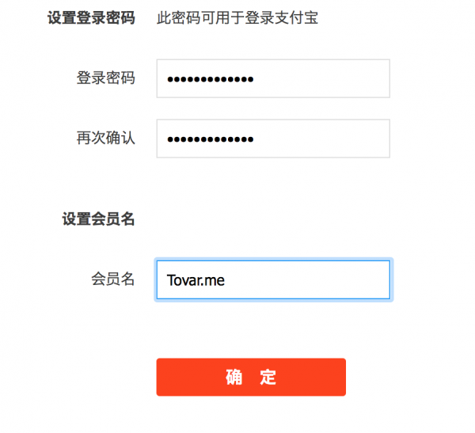The width and height of the screenshot is (475, 433).
Task: Click the 确定 confirm button
Action: [251, 377]
